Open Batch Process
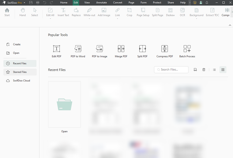The width and height of the screenshot is (233, 158). tap(187, 51)
